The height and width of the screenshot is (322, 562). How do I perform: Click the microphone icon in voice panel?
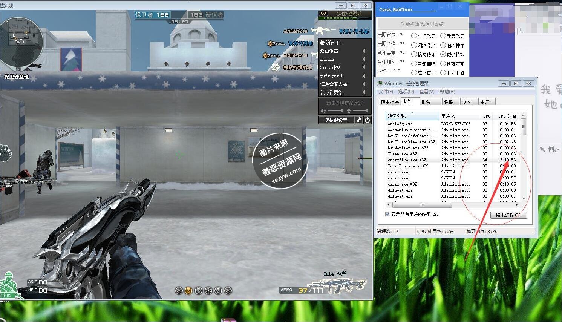(349, 111)
